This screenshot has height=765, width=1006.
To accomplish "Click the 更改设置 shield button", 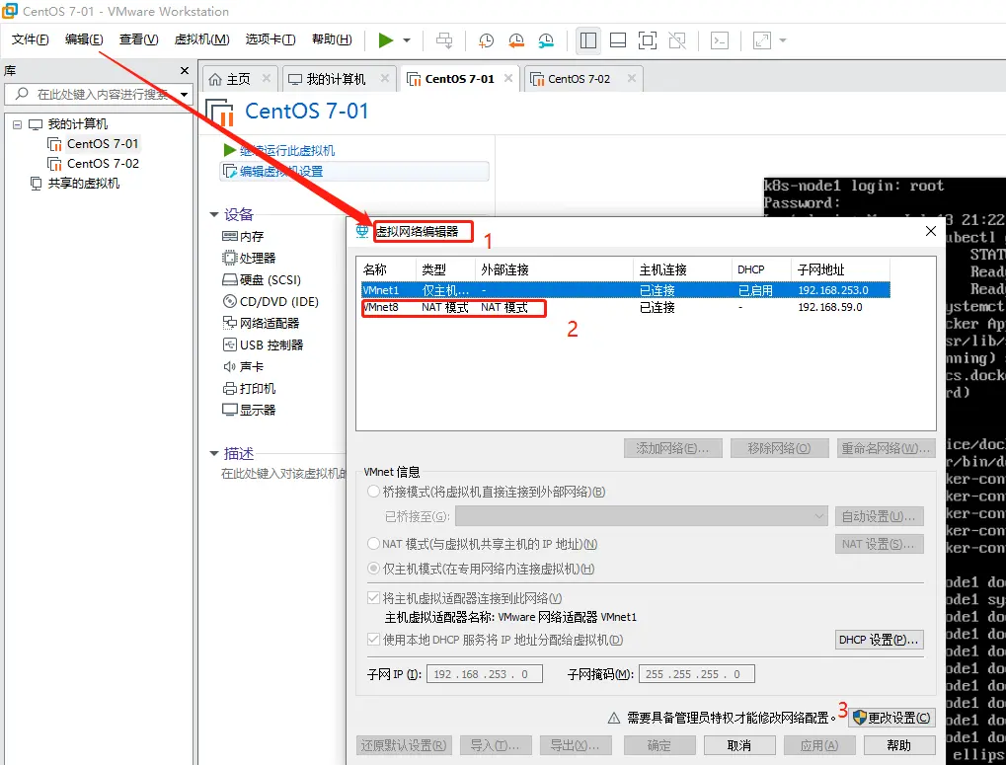I will [891, 718].
